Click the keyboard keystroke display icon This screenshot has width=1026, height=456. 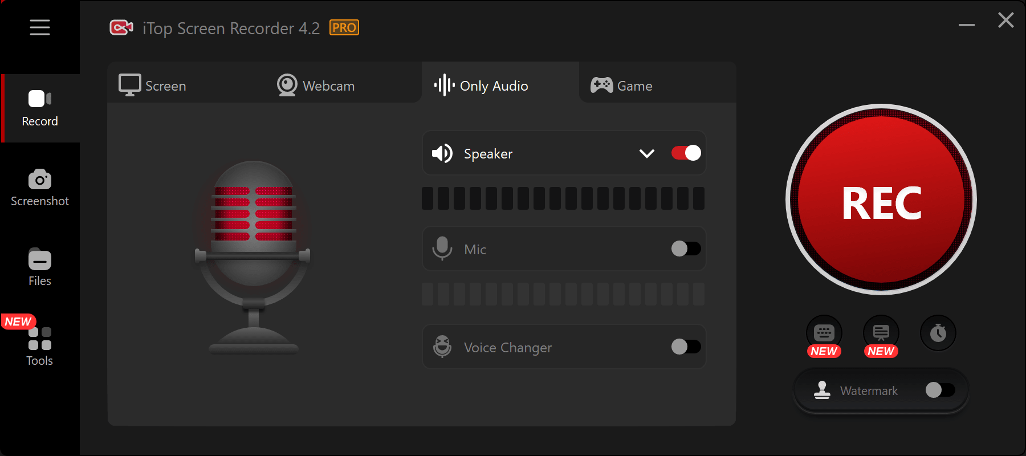pos(824,333)
